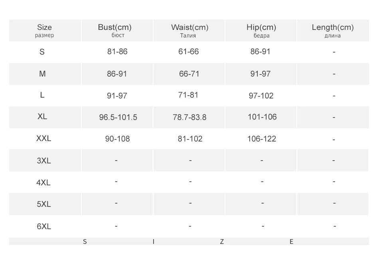Select the L size row label
Viewport: 379px width, 271px height.
click(x=42, y=95)
